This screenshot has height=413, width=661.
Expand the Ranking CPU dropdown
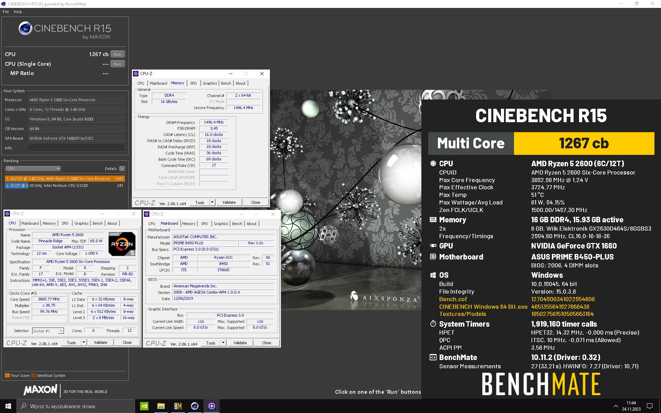[x=33, y=169]
